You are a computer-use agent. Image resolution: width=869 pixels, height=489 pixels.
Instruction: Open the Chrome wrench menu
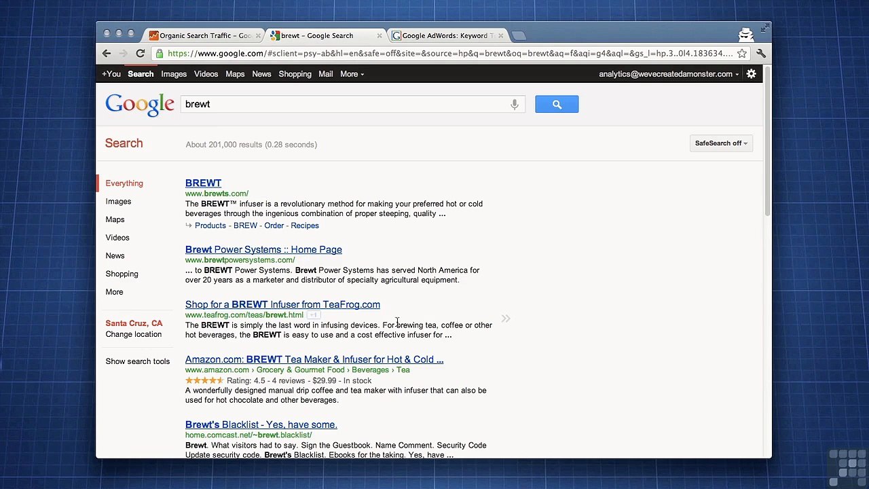761,54
